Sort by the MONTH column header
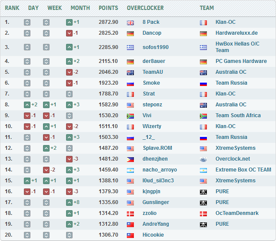This screenshot has height=241, width=276. click(80, 8)
